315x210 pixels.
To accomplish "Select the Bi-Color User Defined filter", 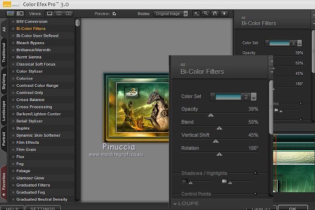I will [x=43, y=36].
